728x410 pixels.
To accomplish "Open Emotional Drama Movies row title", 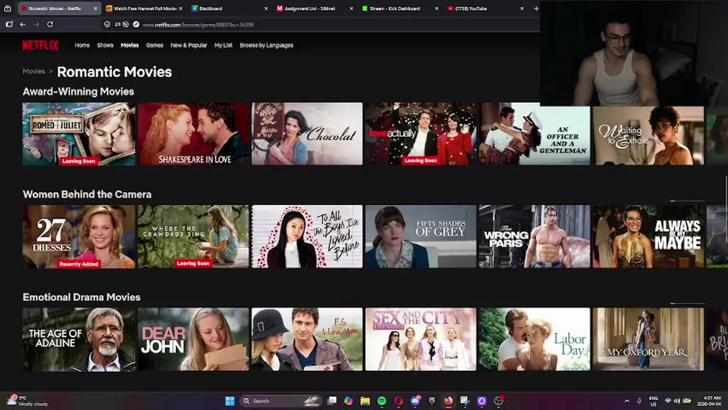I will 81,297.
